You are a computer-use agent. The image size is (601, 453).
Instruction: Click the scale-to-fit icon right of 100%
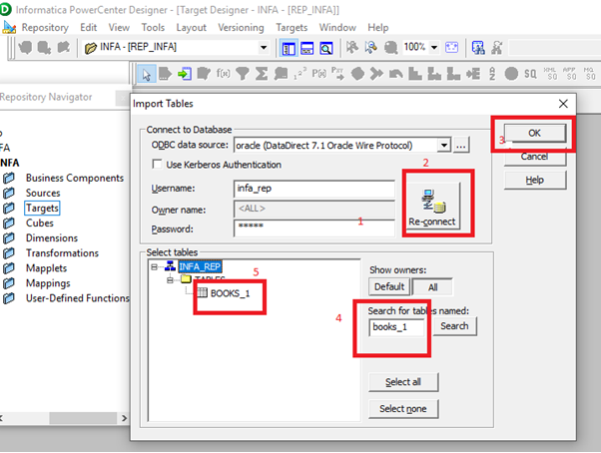(451, 48)
